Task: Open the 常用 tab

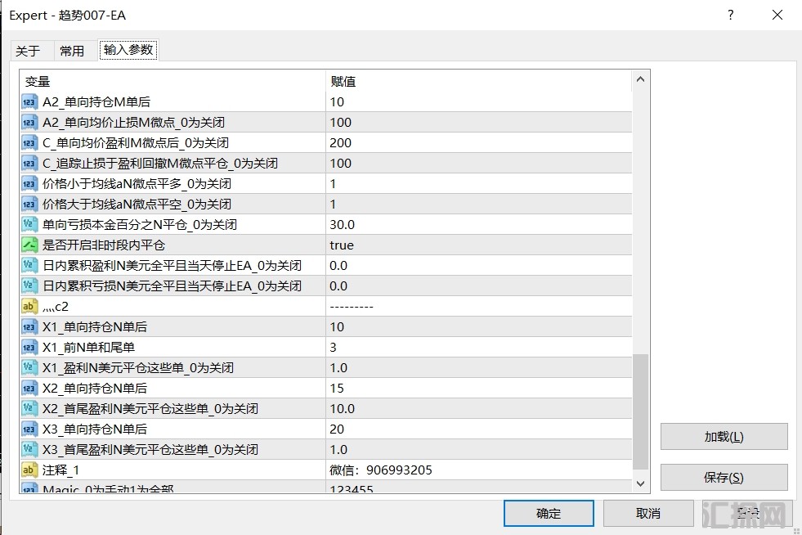Action: pos(72,51)
